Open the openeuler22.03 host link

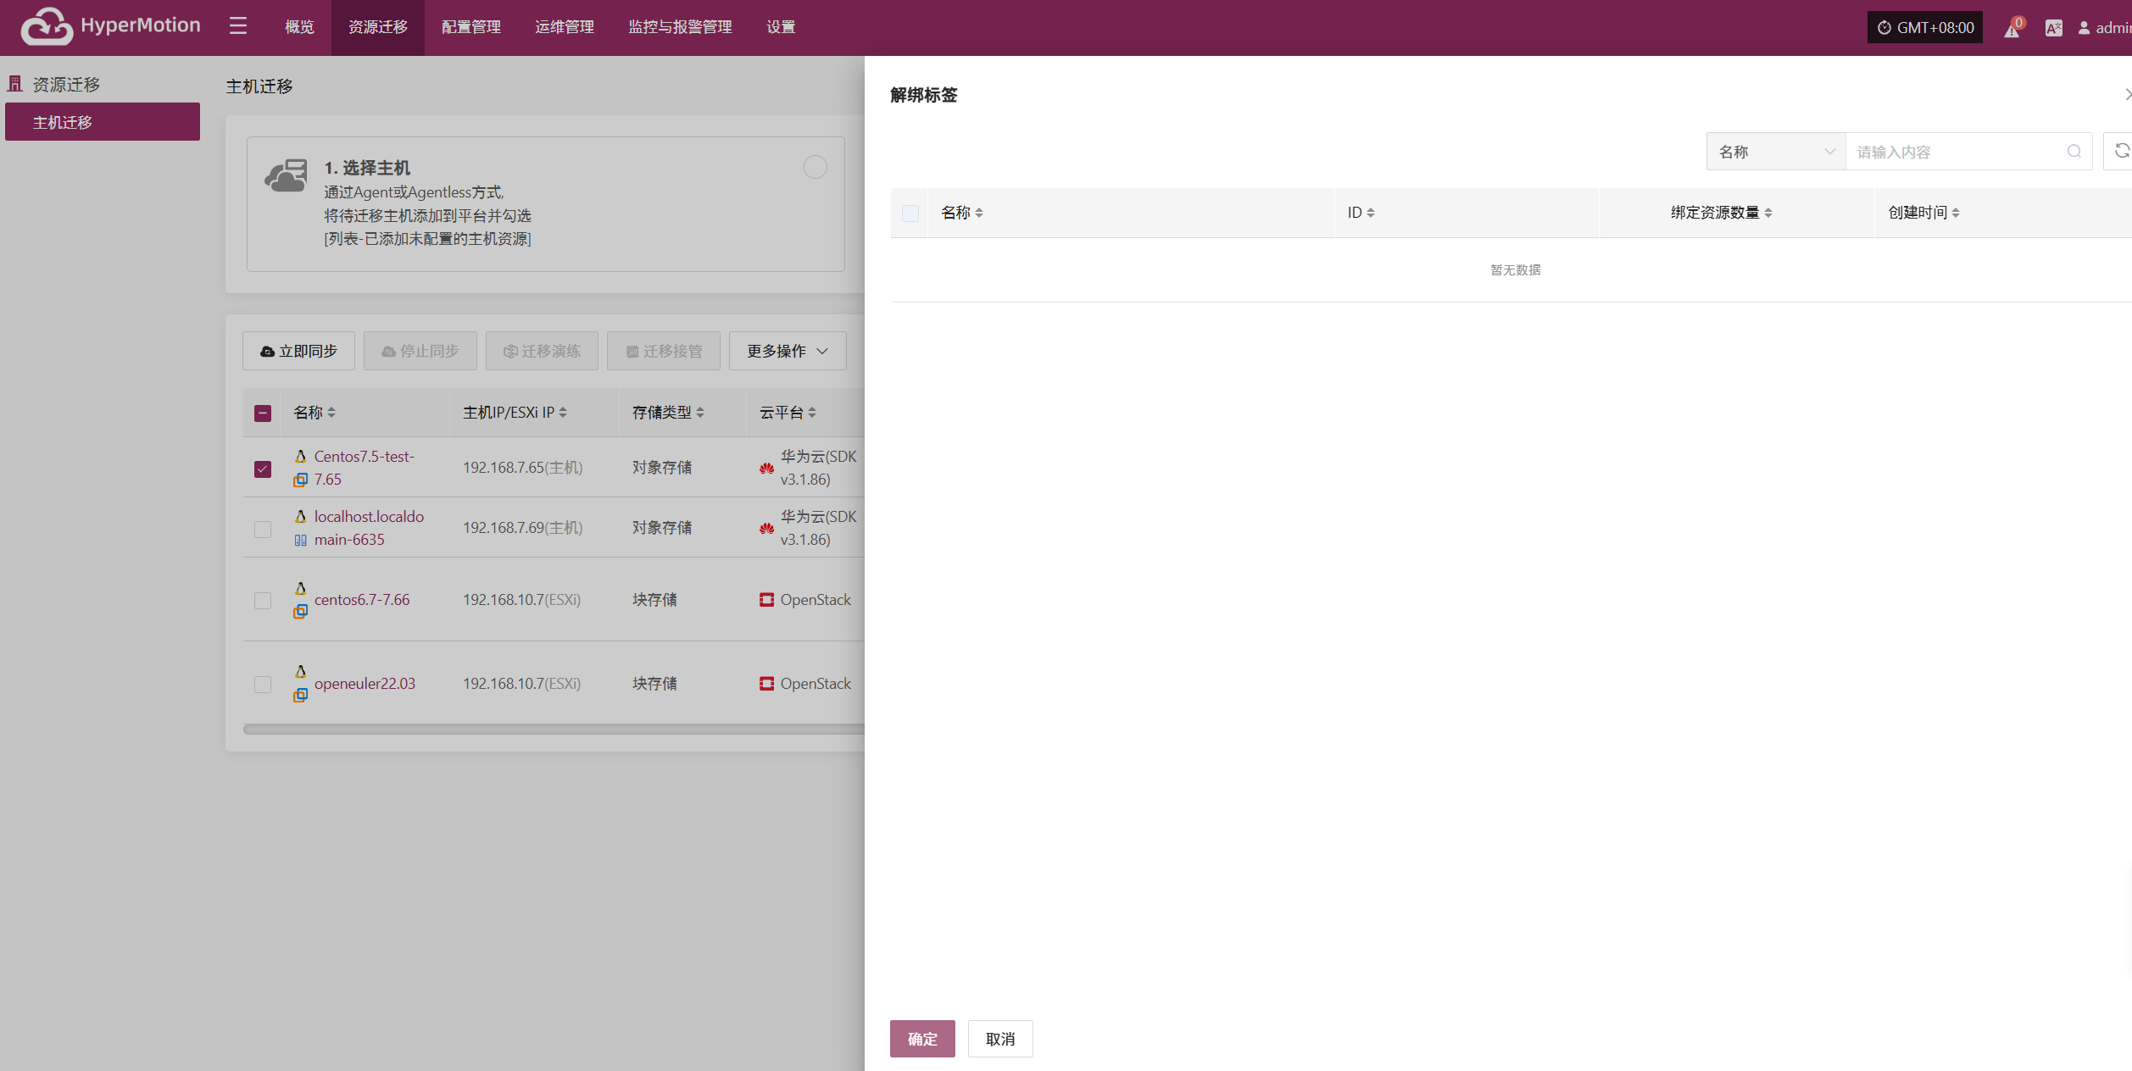365,684
